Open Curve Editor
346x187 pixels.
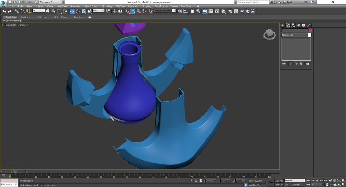[211, 11]
